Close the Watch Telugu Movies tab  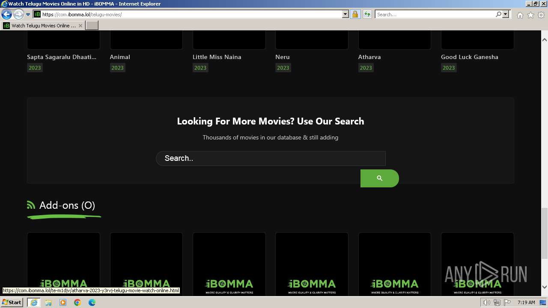(80, 26)
